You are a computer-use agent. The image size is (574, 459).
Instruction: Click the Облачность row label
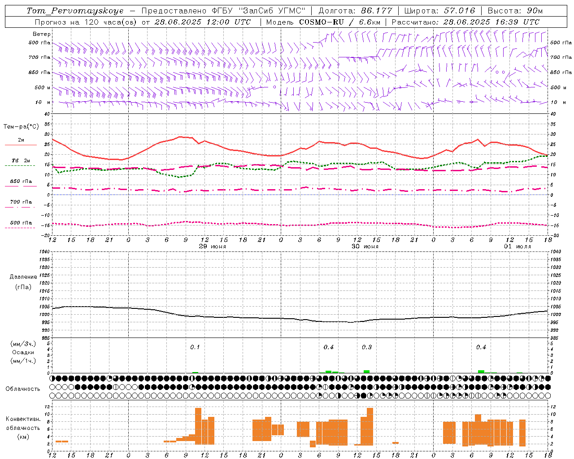tap(23, 389)
